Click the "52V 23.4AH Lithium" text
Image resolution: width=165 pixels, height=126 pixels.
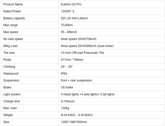coord(74,18)
